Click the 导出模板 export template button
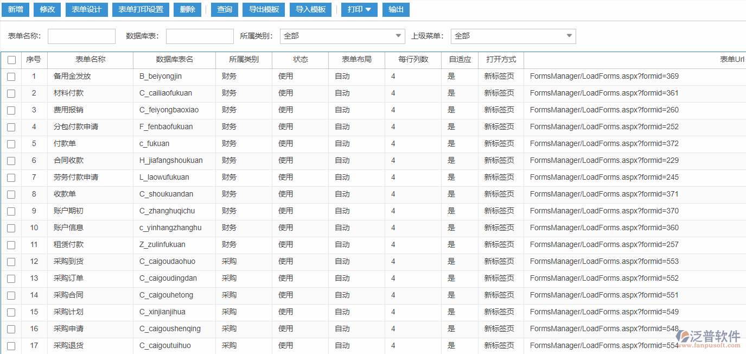This screenshot has width=746, height=354. point(263,10)
